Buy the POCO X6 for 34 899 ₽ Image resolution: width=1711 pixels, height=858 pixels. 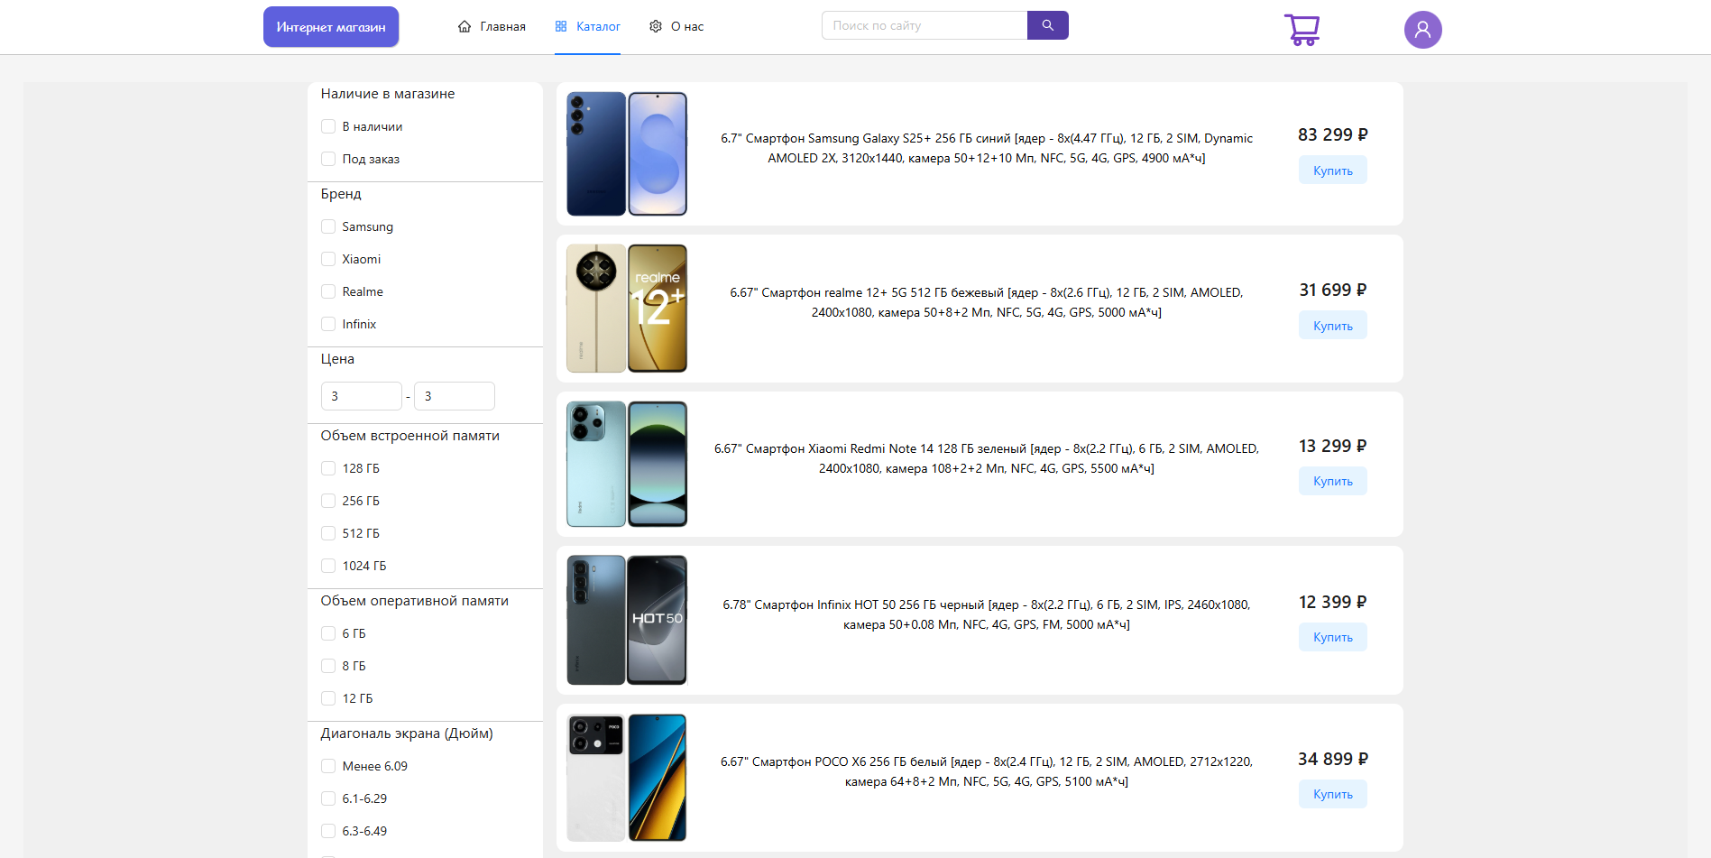1332,794
